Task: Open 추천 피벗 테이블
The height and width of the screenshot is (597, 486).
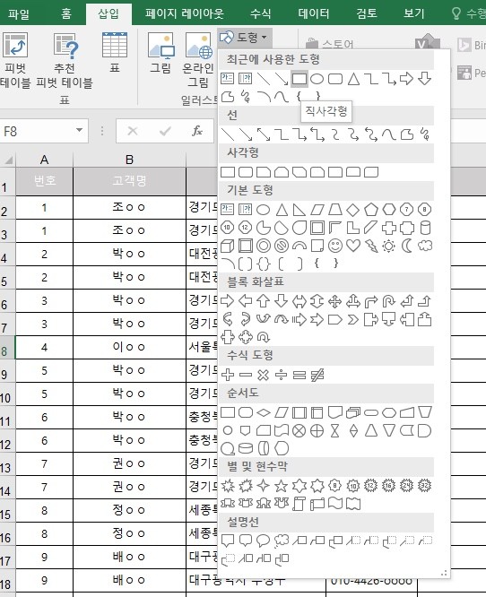Action: point(65,60)
